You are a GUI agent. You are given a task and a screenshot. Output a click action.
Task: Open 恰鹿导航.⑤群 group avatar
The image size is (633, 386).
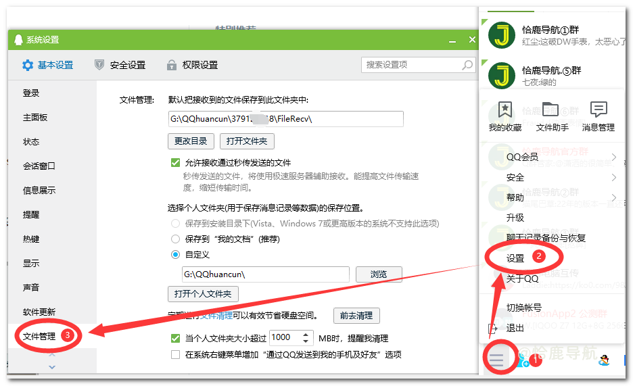pos(501,76)
